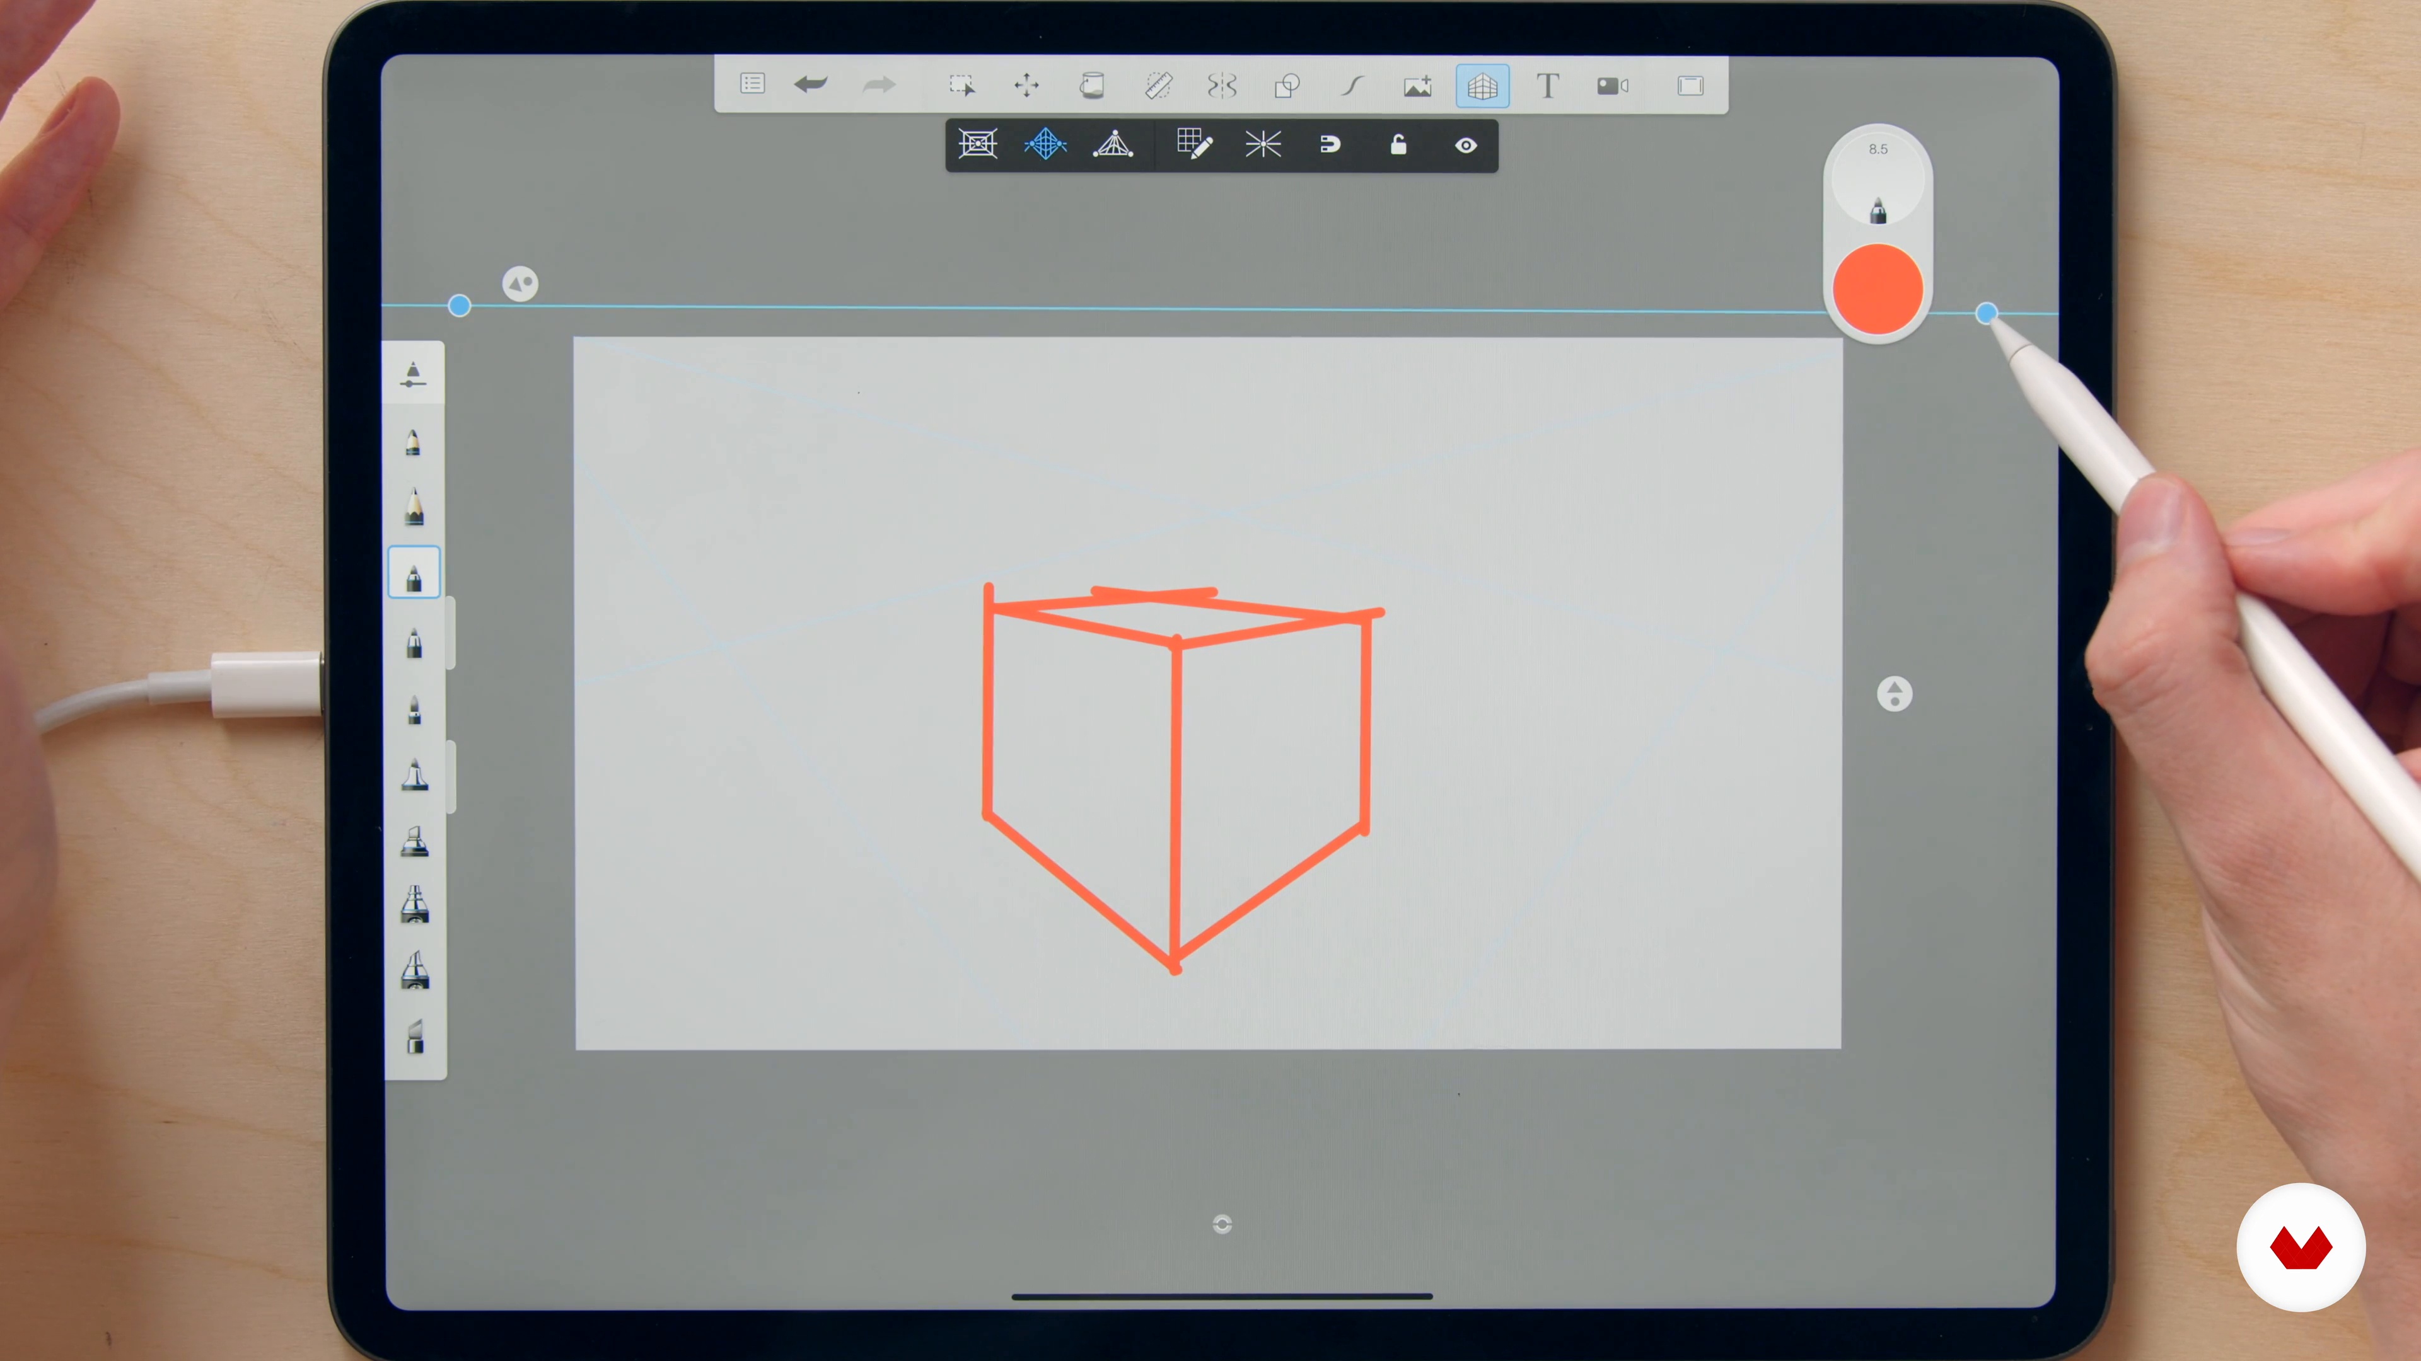The width and height of the screenshot is (2421, 1361).
Task: Select the bell-shaped flared brush tip
Action: [414, 775]
